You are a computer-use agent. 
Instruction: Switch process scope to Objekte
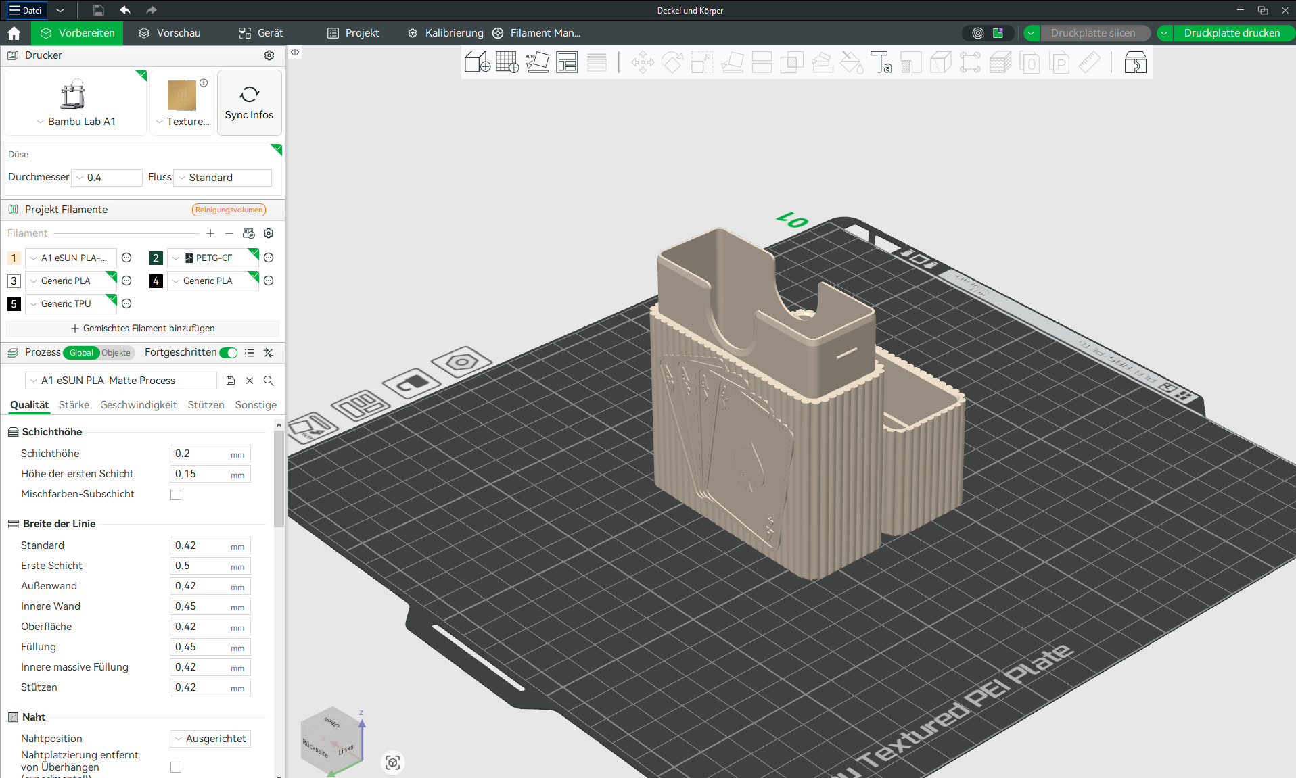coord(116,353)
